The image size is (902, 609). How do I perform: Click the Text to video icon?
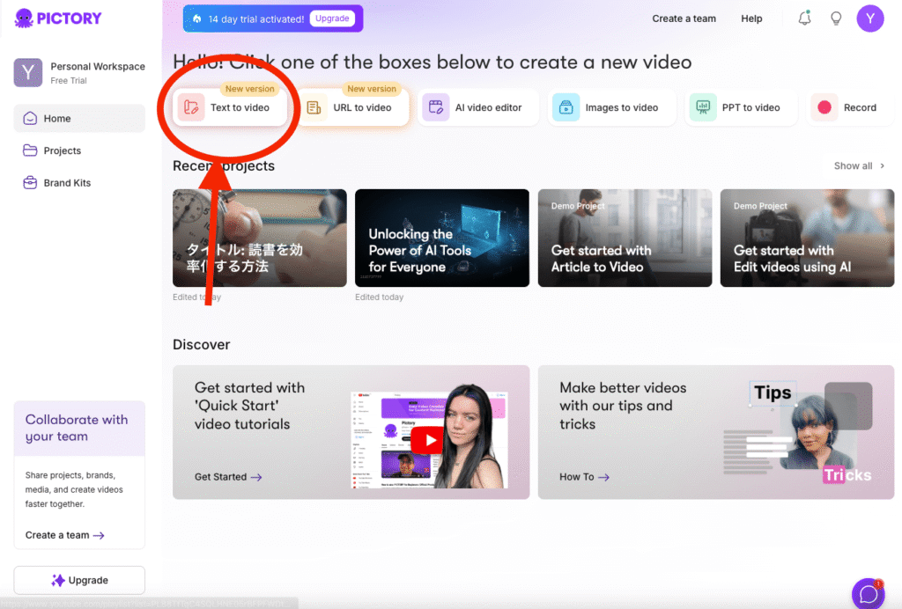coord(191,107)
